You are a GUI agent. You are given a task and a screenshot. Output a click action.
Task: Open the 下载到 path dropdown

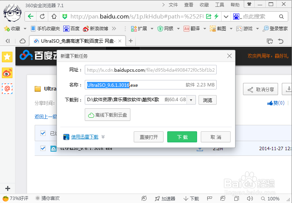pos(191,100)
